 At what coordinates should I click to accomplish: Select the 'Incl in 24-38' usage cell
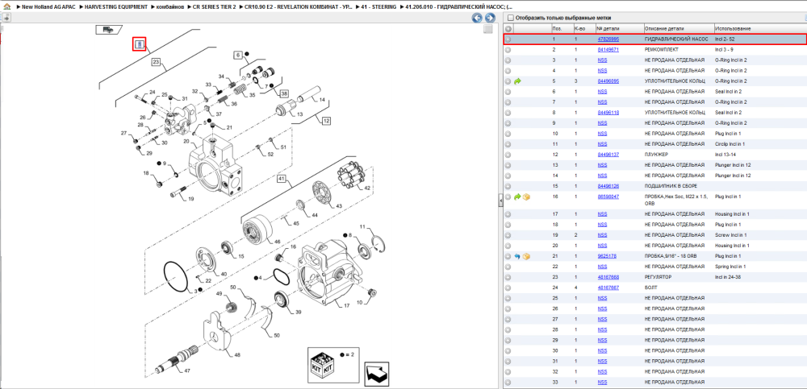point(759,277)
